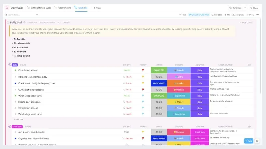Open the Automate dropdown arrow
This screenshot has height=149, width=266.
245,8
